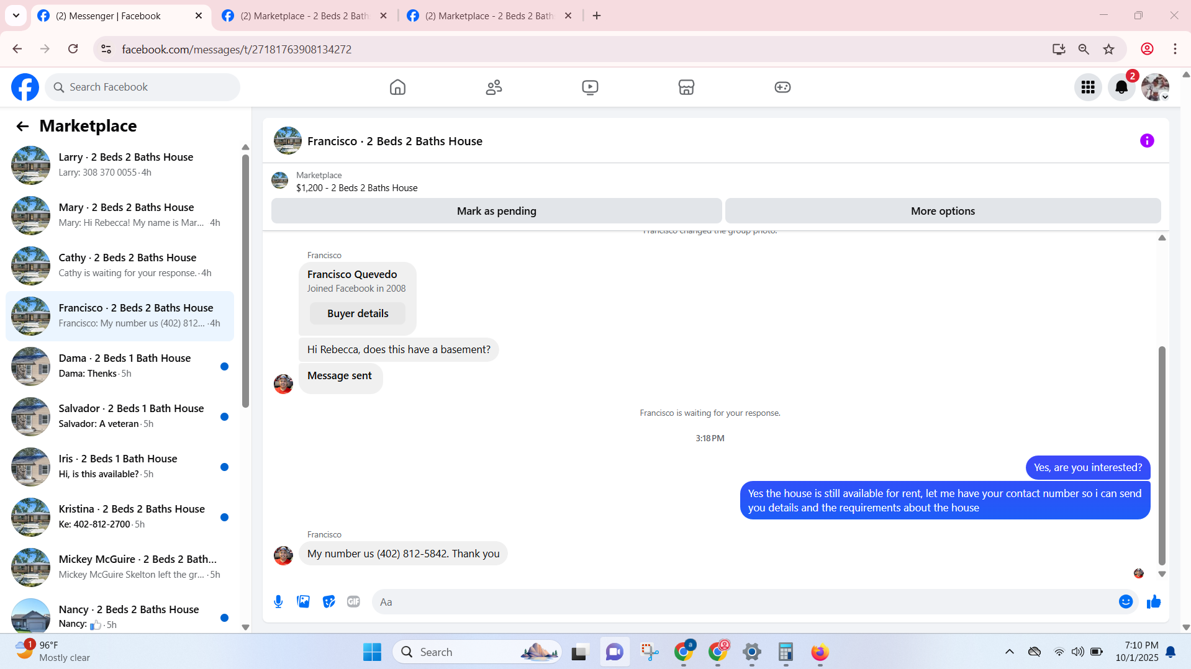Open the Notifications bell
Image resolution: width=1191 pixels, height=669 pixels.
(1121, 88)
